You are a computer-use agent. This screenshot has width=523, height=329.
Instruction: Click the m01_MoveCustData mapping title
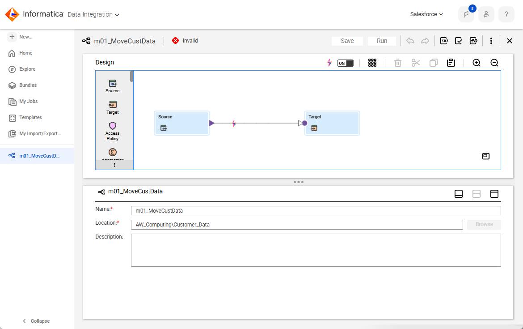click(125, 41)
